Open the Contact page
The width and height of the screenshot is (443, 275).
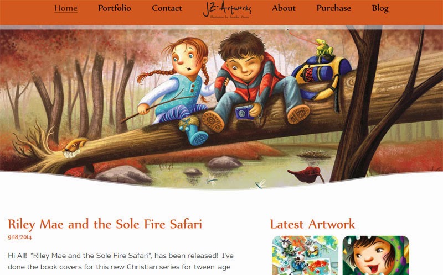click(167, 8)
